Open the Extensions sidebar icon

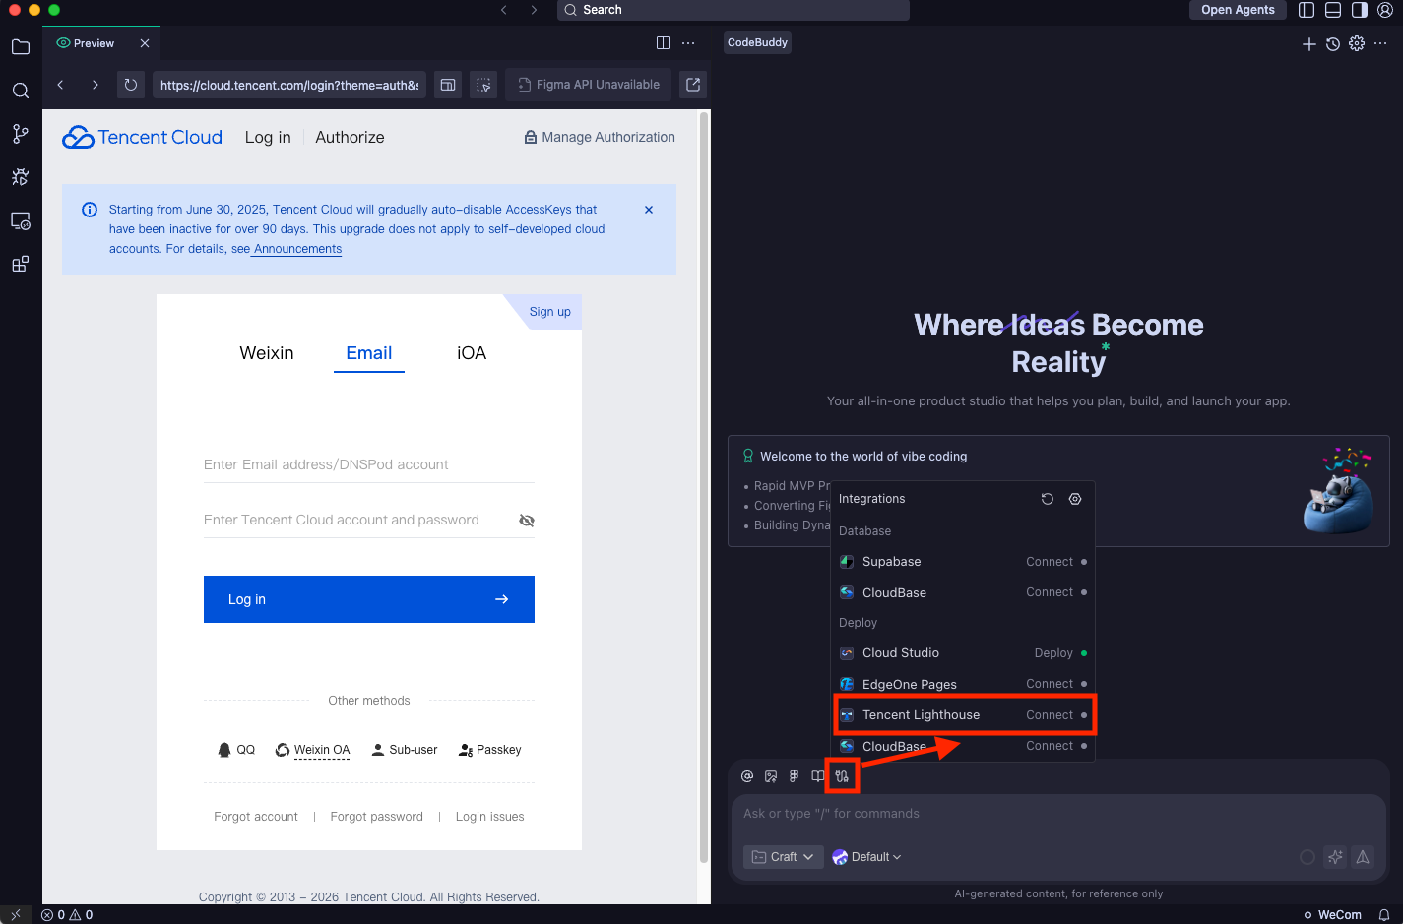[x=20, y=264]
